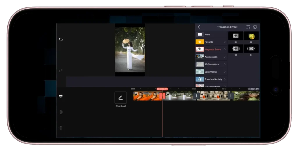Tap the video preview of woman with hat
The height and width of the screenshot is (151, 298).
[x=130, y=50]
